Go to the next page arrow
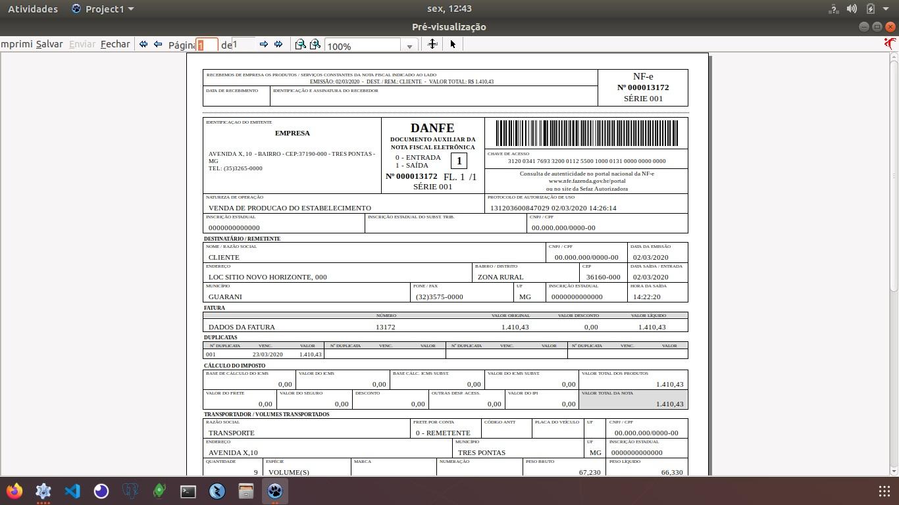This screenshot has width=899, height=505. (264, 44)
